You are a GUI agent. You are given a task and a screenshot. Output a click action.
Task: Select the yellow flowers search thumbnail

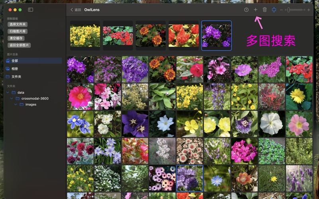[x=85, y=35]
